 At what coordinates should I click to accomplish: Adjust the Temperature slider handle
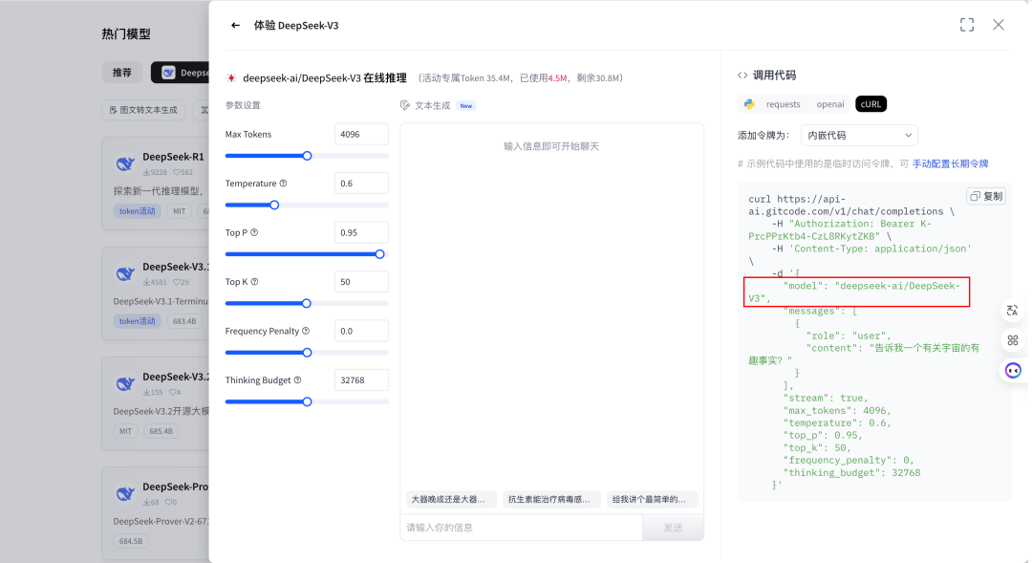[274, 205]
